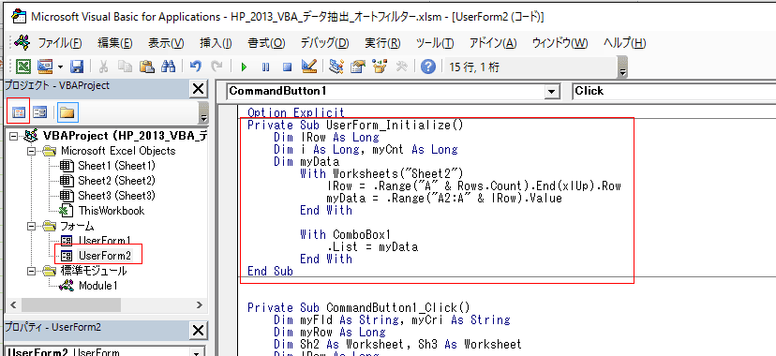Open the CommandButton1 object dropdown
The width and height of the screenshot is (776, 356).
[x=550, y=92]
